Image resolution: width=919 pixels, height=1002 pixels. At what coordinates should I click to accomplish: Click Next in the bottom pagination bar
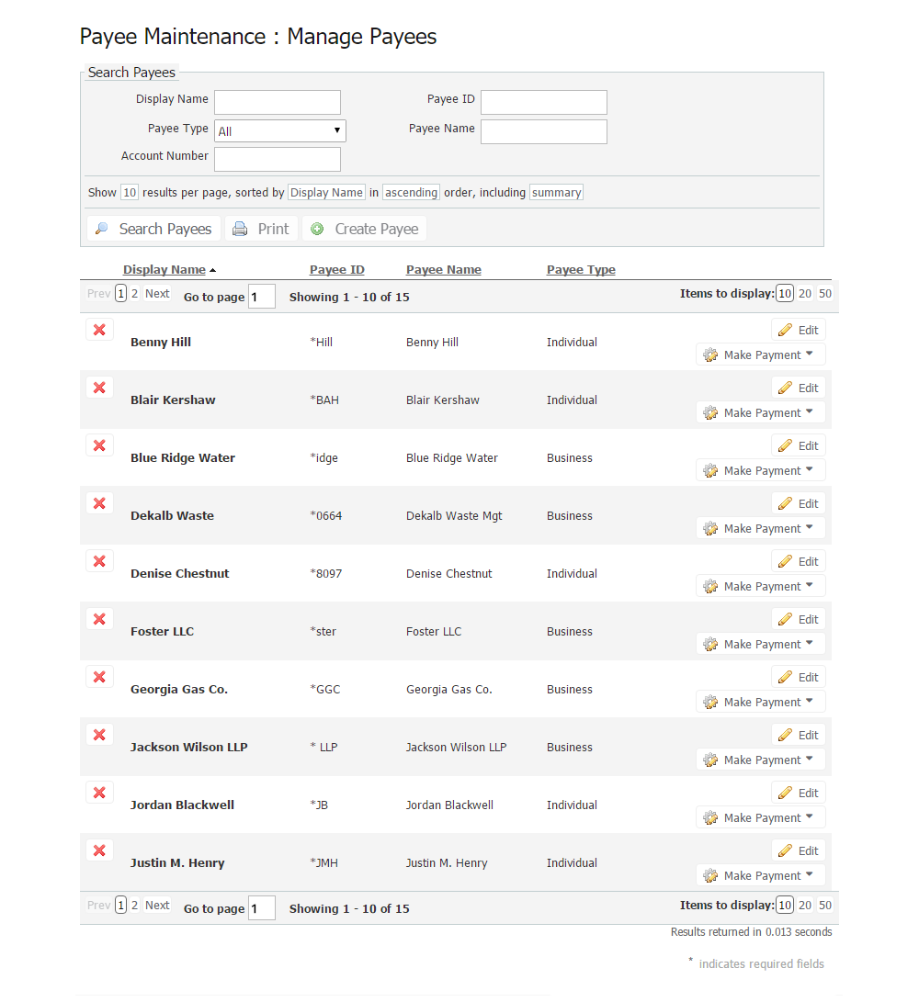(157, 906)
